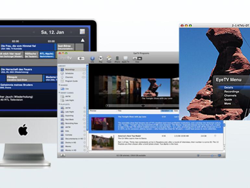Viewport: 250px width, 188px height.
Task: Click the Recordings disk icon in sidebar
Action: (62, 70)
